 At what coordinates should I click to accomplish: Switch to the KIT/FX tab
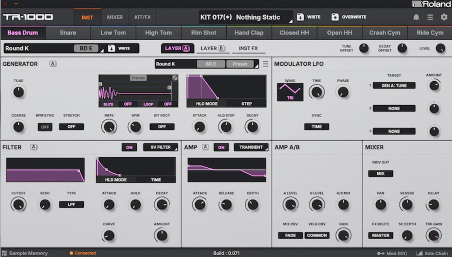coord(143,17)
